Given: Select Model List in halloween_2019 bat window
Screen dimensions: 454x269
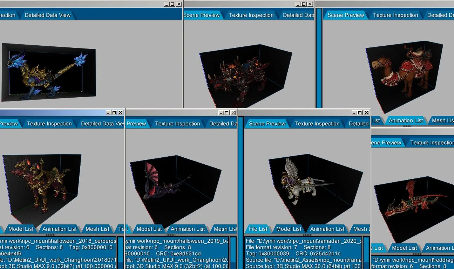Looking at the screenshot, I should click(149, 229).
